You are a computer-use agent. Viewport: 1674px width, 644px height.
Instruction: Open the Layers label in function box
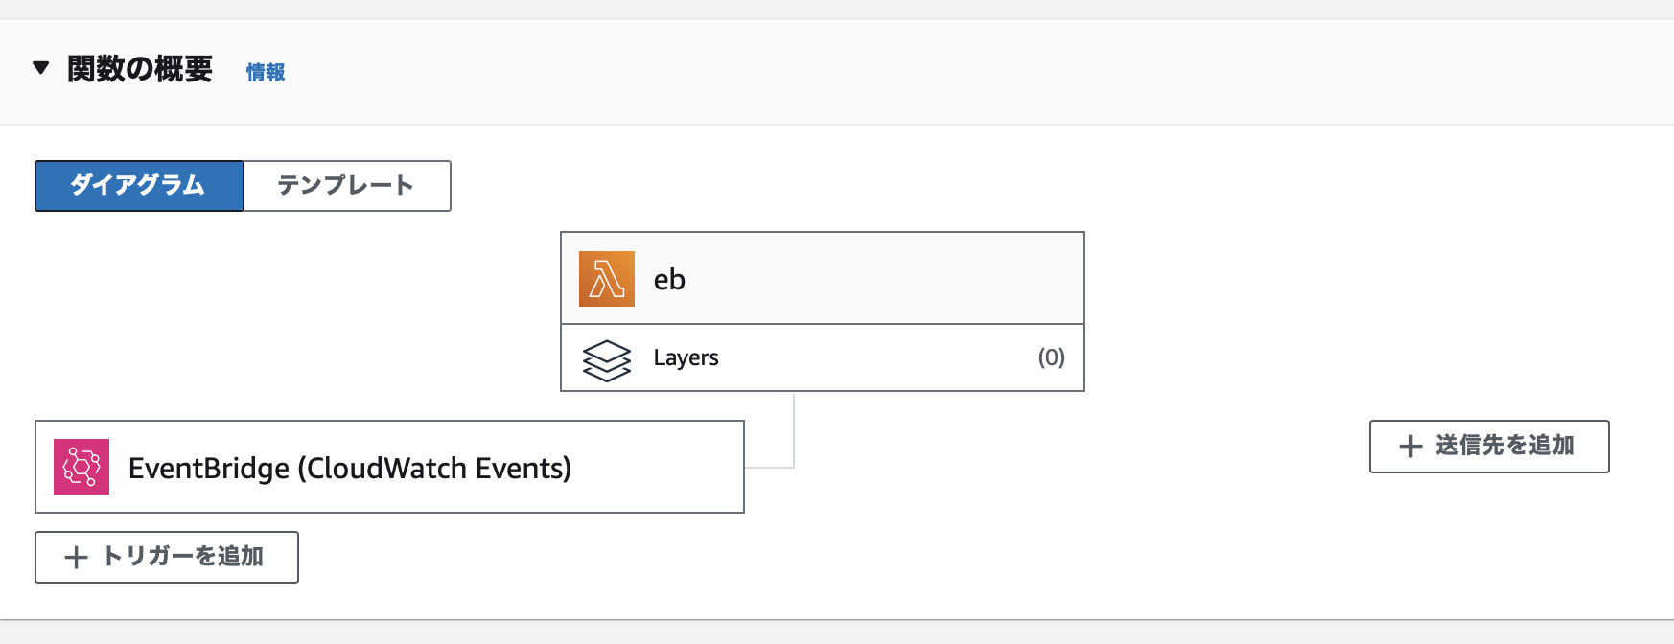point(686,358)
